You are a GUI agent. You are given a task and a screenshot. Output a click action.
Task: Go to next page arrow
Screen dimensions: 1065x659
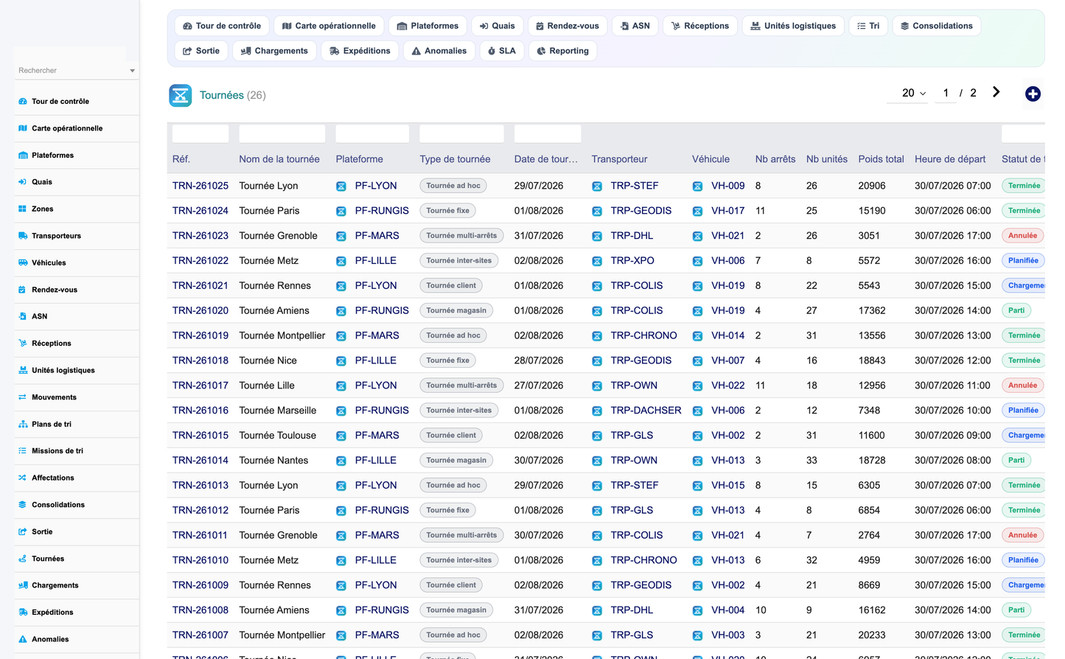996,92
